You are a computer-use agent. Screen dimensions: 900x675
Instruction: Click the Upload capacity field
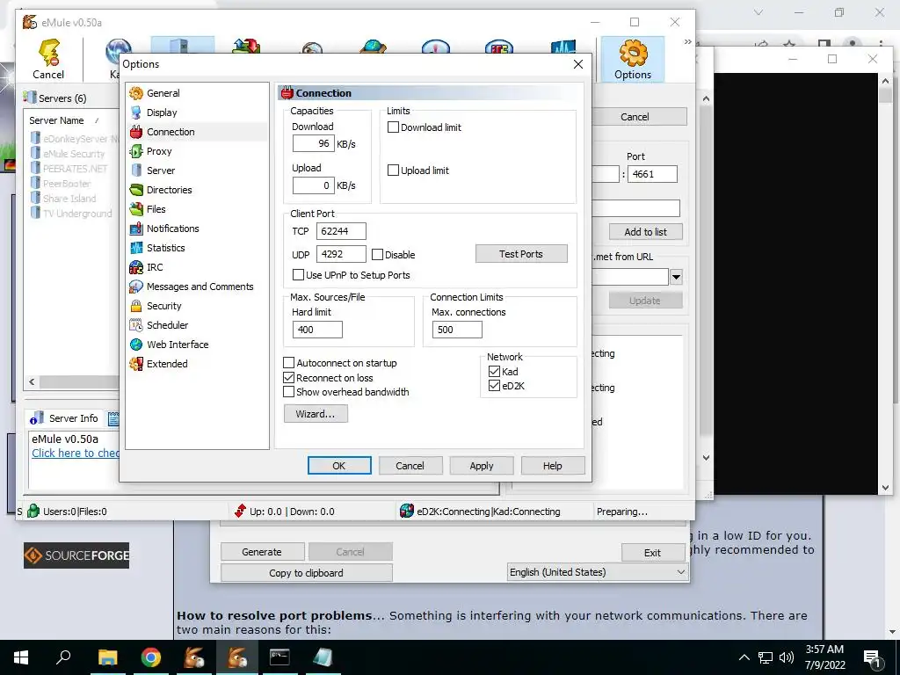point(314,185)
